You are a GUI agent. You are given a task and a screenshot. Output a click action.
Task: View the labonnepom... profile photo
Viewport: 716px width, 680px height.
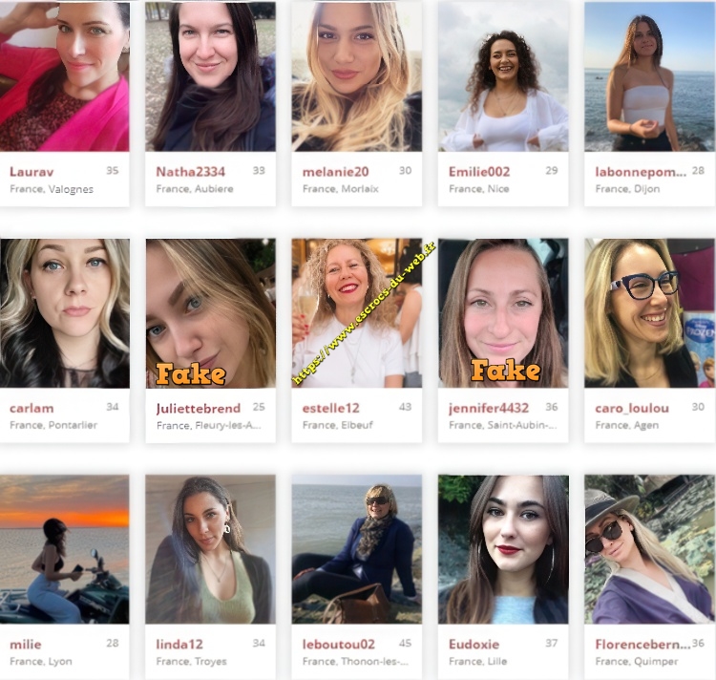[x=650, y=76]
